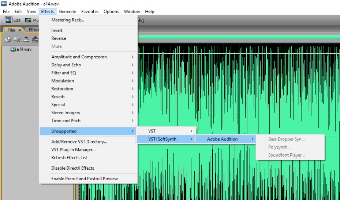Click Refresh Effects List
This screenshot has height=200, width=340.
(88, 158)
